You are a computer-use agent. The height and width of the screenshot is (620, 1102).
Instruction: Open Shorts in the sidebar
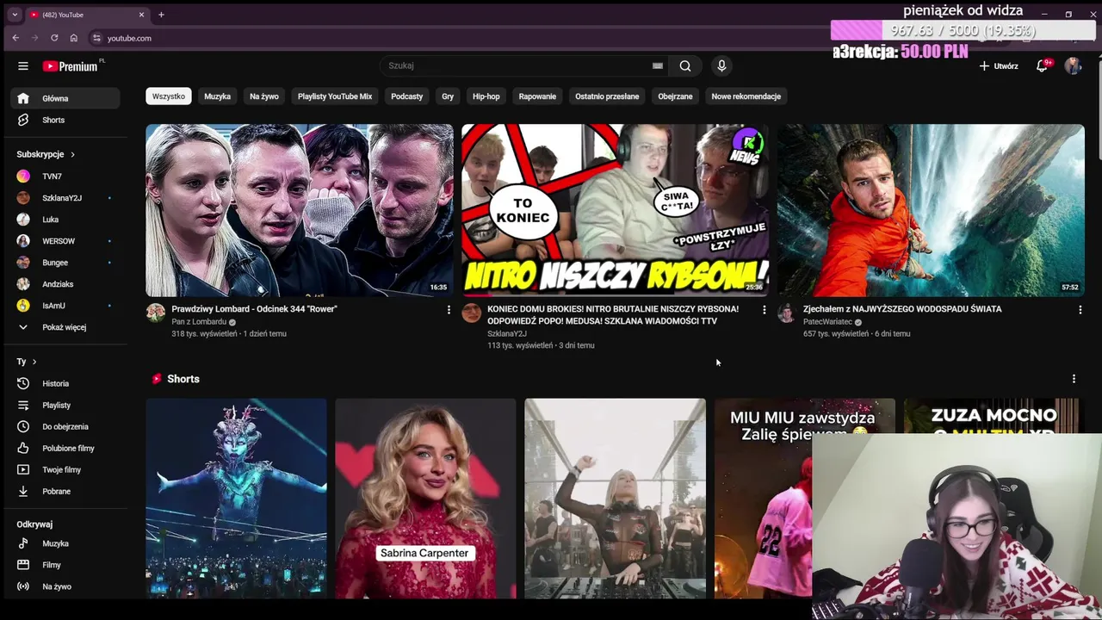coord(65,120)
